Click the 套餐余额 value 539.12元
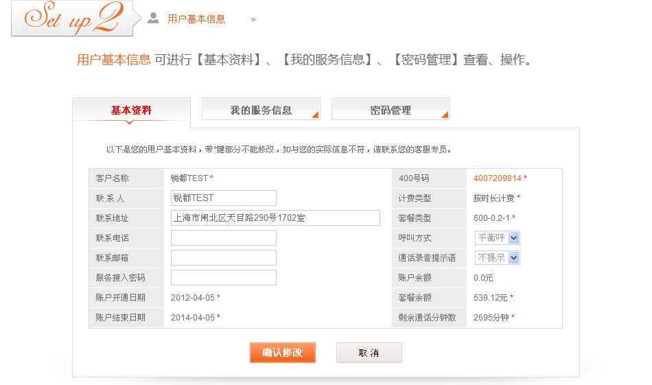This screenshot has height=385, width=652. 491,298
